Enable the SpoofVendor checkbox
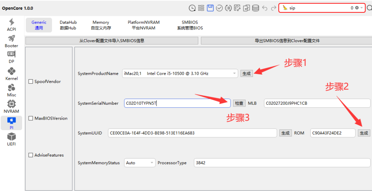Image resolution: width=372 pixels, height=191 pixels. tap(31, 82)
